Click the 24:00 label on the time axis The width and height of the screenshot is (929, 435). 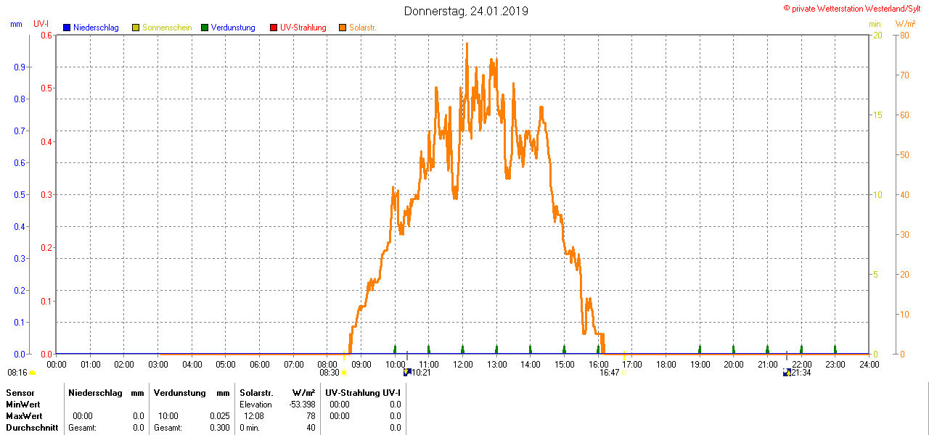[x=869, y=364]
